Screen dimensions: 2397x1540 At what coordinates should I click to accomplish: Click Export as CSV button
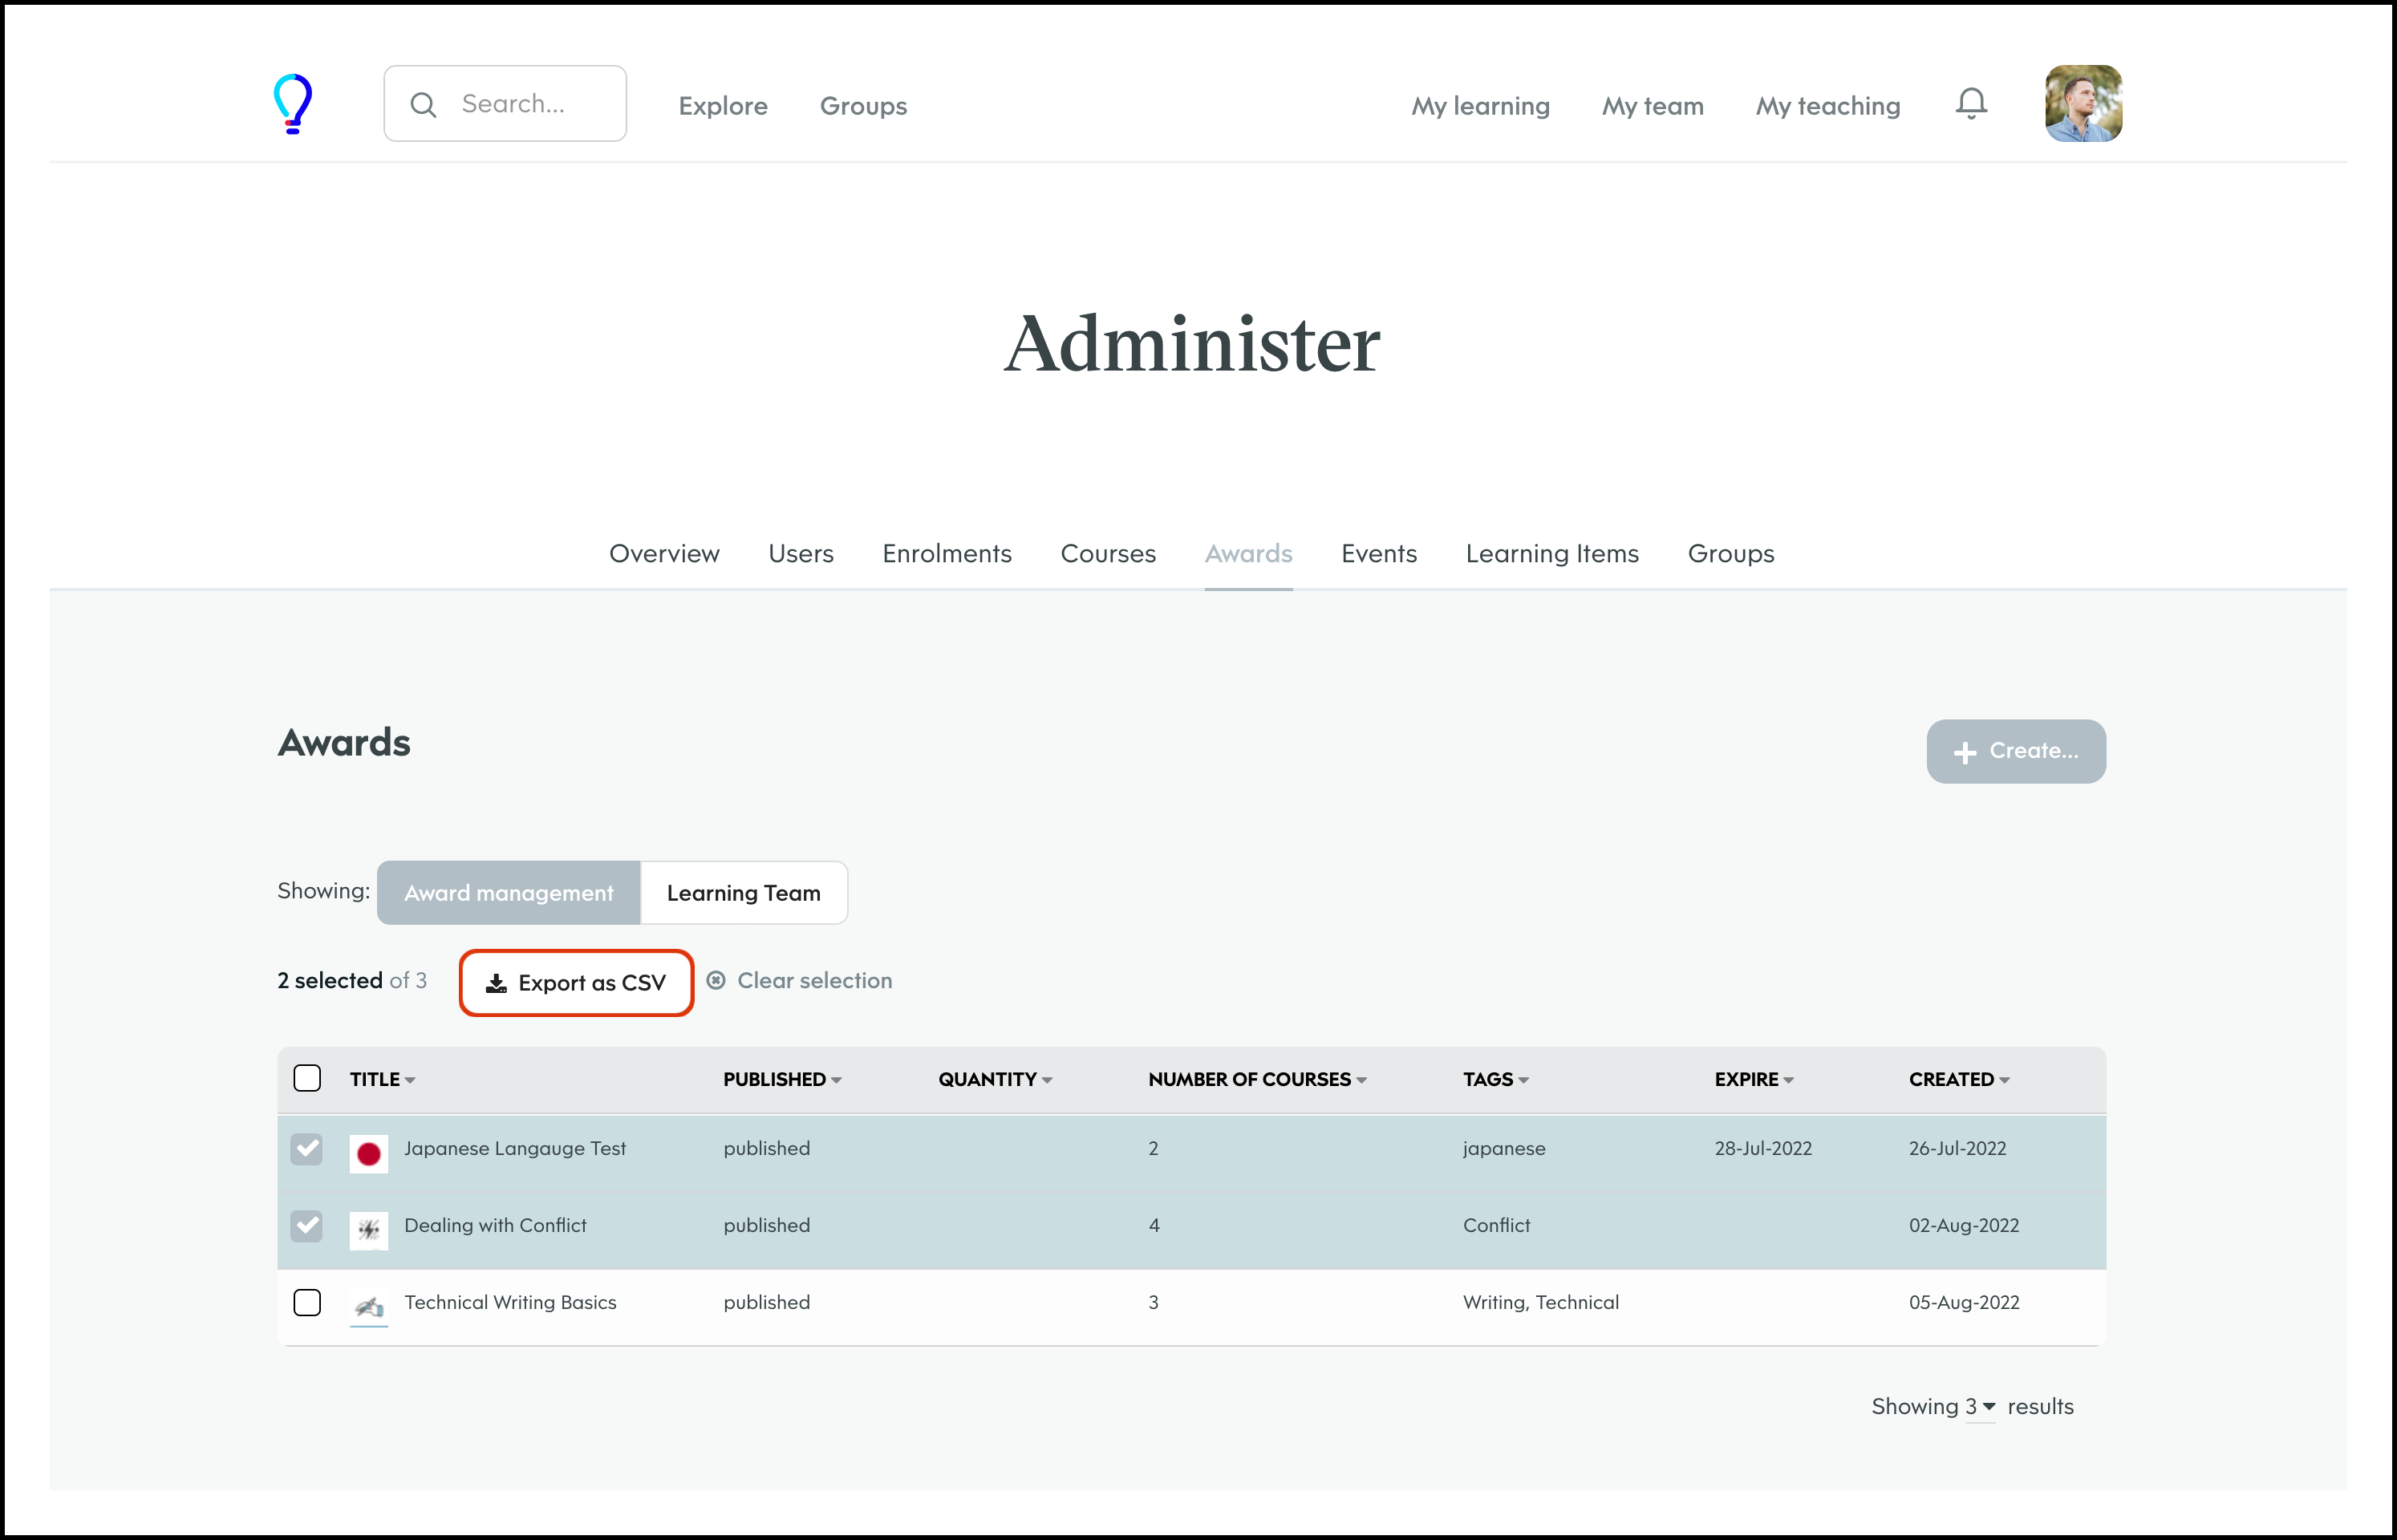tap(576, 983)
